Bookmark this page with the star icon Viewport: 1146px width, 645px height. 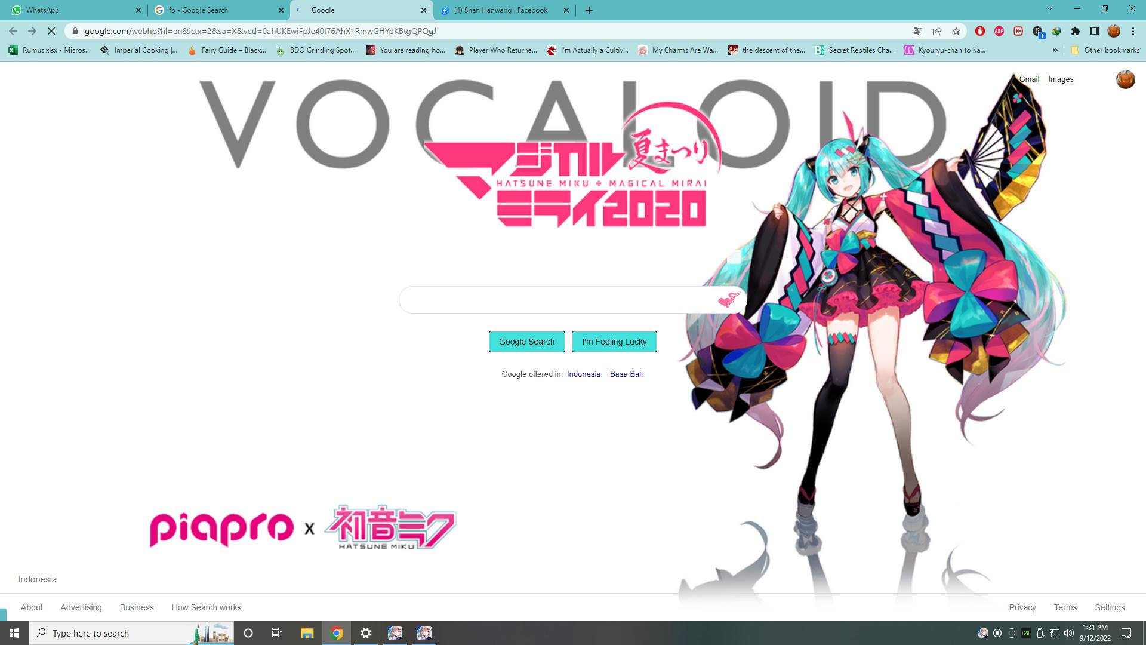(x=956, y=31)
